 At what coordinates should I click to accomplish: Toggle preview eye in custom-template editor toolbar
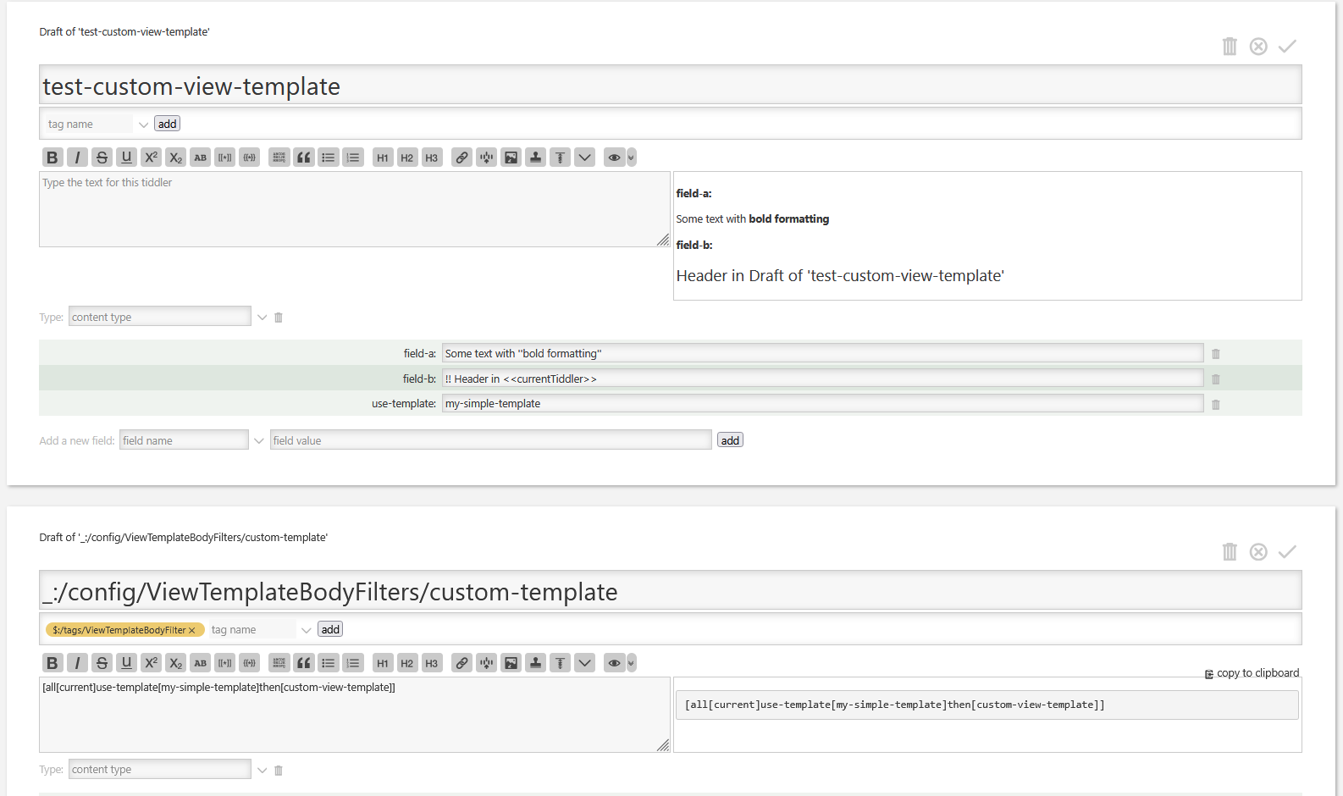click(x=615, y=663)
